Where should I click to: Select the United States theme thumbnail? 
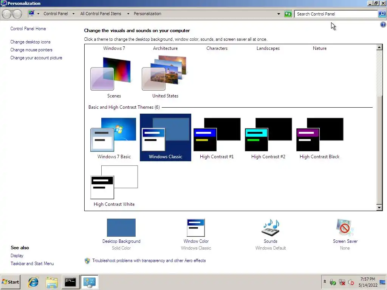click(165, 74)
